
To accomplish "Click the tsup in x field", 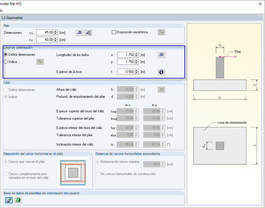I will (x=126, y=111).
